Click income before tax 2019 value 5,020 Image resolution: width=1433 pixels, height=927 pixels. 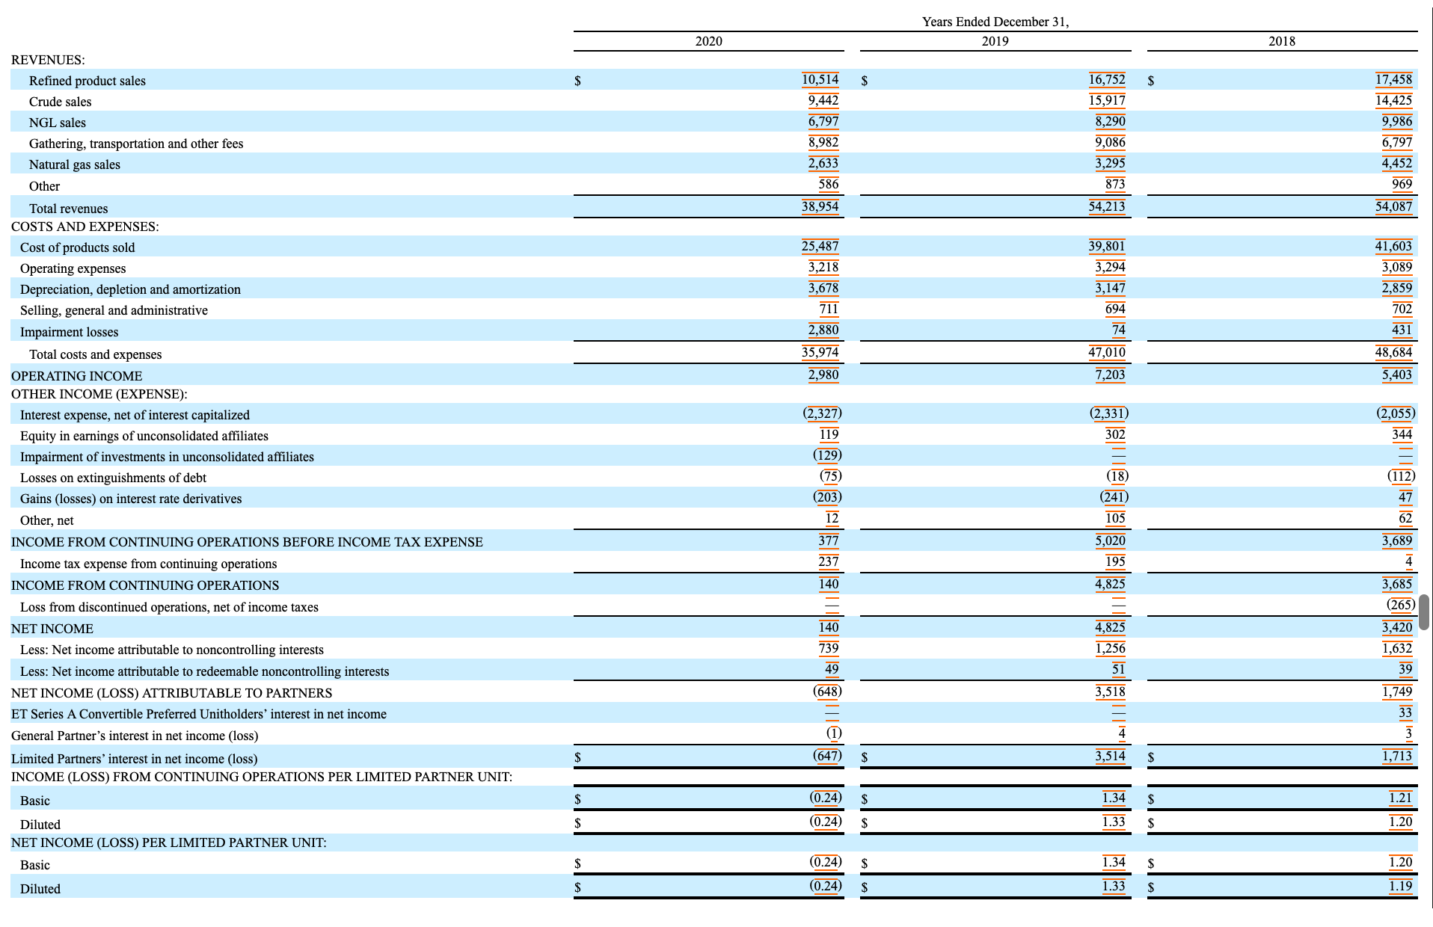pos(1110,541)
